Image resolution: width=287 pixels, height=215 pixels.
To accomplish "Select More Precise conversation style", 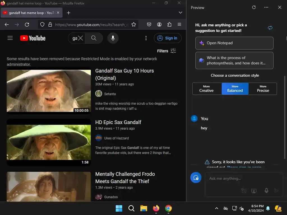I will coord(263,89).
